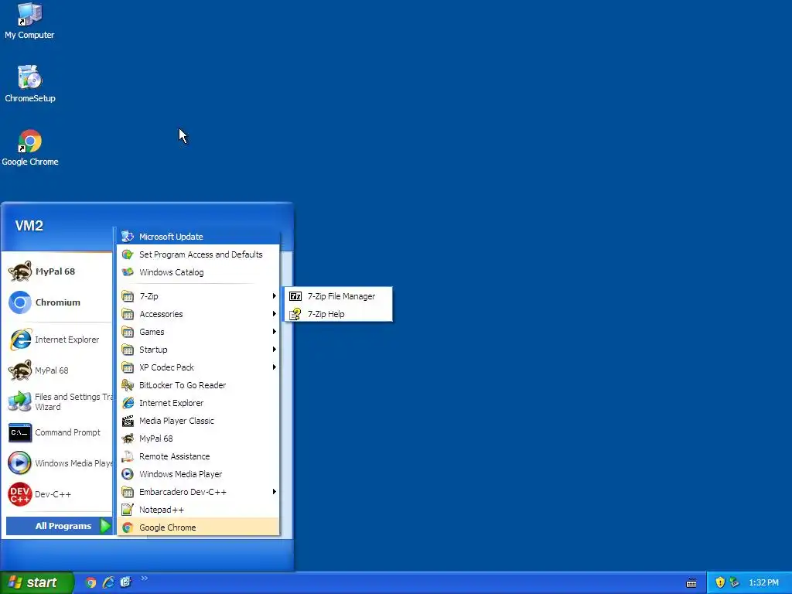Expand the XP Codec Pack folder
Viewport: 792px width, 594px height.
coord(198,367)
